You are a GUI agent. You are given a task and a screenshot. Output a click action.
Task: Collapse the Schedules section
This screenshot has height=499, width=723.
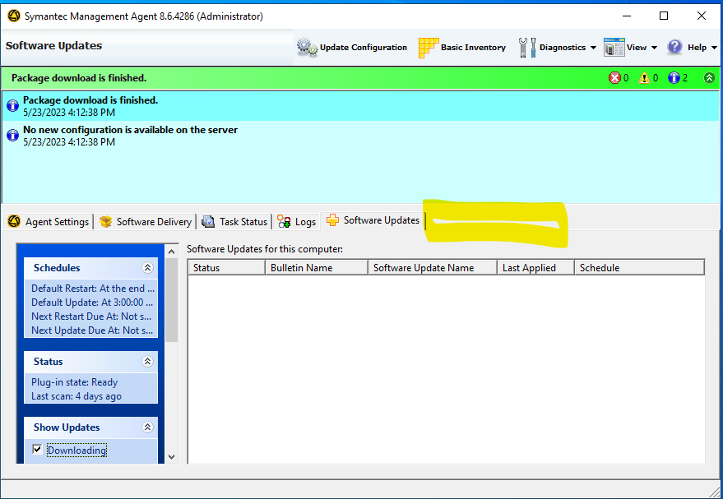click(x=148, y=268)
